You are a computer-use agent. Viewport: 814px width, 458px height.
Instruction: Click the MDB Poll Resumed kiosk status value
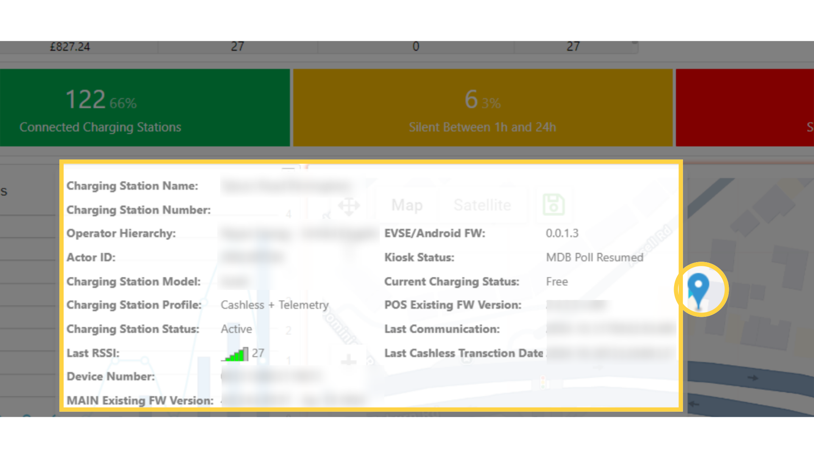pyautogui.click(x=594, y=257)
